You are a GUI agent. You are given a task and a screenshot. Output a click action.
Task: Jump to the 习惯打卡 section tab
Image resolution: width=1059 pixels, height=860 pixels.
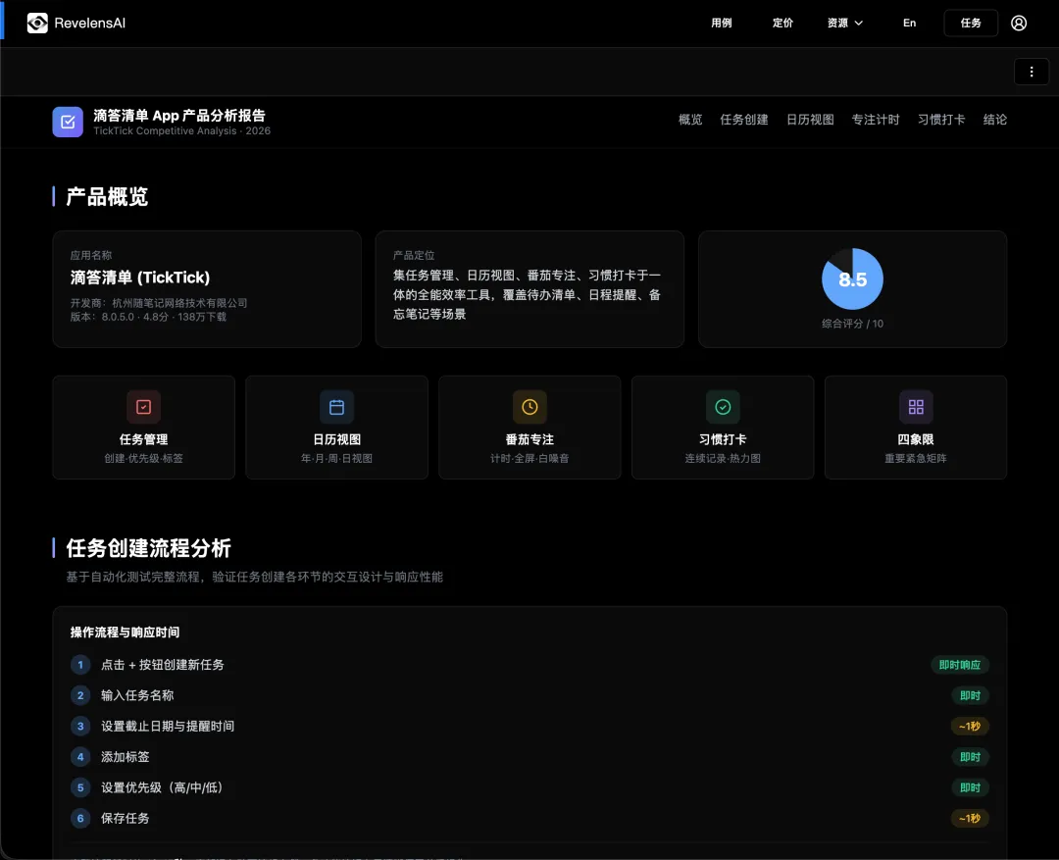[941, 120]
